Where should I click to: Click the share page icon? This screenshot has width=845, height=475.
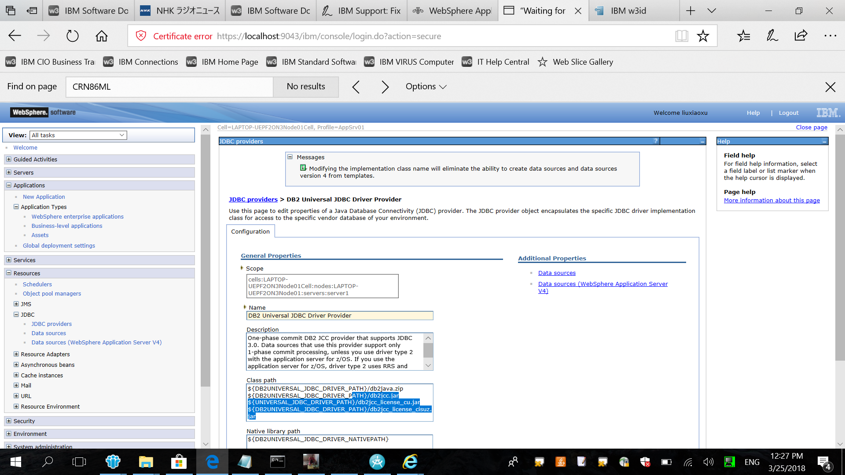tap(801, 36)
